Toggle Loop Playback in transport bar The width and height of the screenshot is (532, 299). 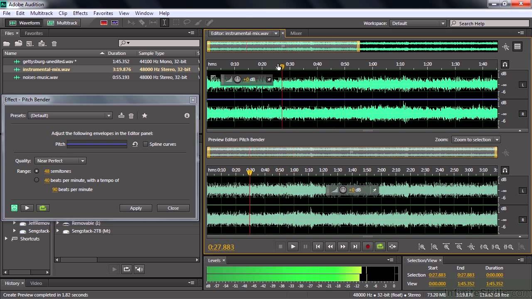(x=380, y=246)
